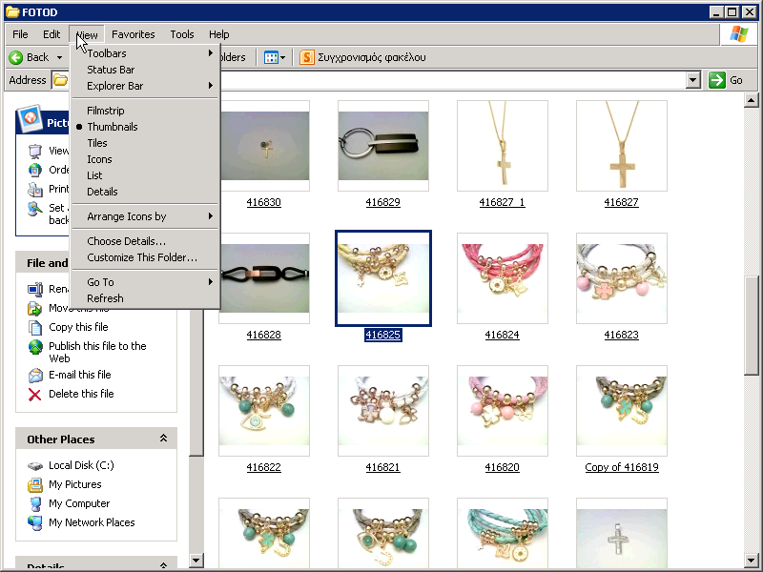Choose Customize This Folder from menu
The width and height of the screenshot is (763, 572).
142,257
